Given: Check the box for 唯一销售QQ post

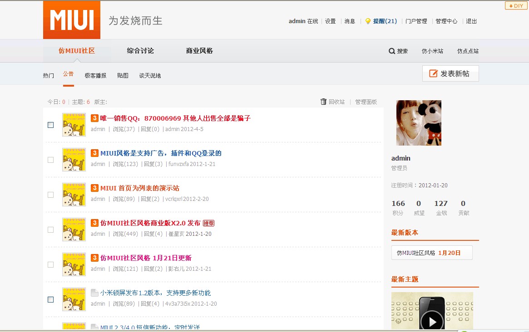Looking at the screenshot, I should [50, 125].
